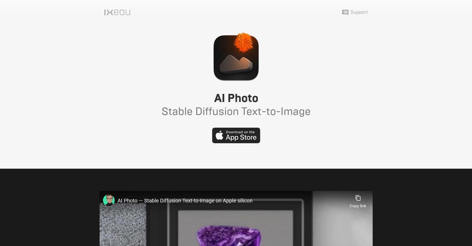Click the Copy link label
The height and width of the screenshot is (246, 472).
358,206
